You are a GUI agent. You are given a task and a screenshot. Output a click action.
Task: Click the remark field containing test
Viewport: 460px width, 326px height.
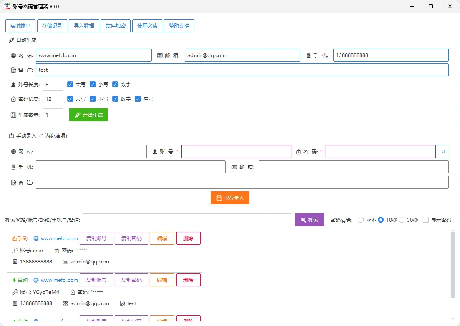coord(243,70)
